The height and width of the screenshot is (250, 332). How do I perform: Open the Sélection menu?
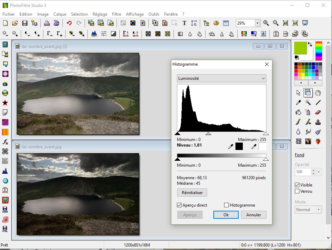[x=79, y=14]
